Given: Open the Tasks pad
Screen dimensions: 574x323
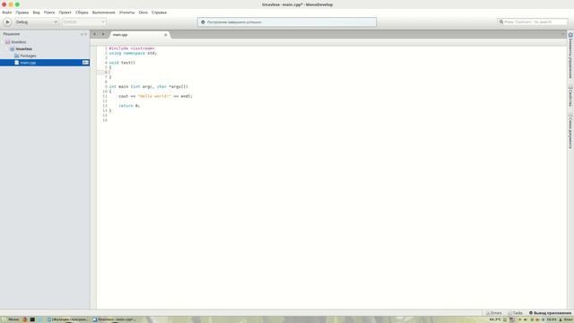Looking at the screenshot, I should [x=516, y=313].
